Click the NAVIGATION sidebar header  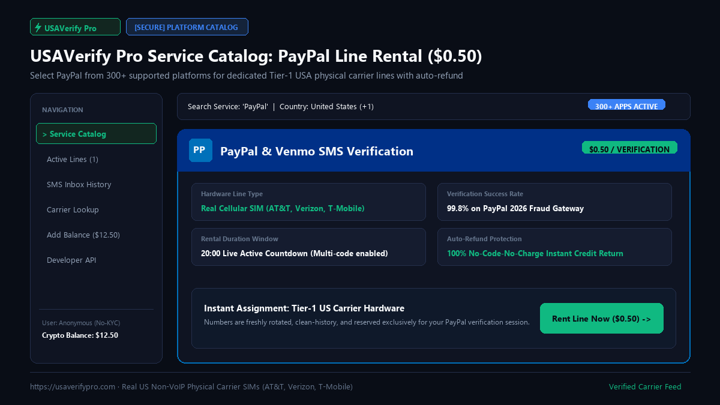point(62,110)
